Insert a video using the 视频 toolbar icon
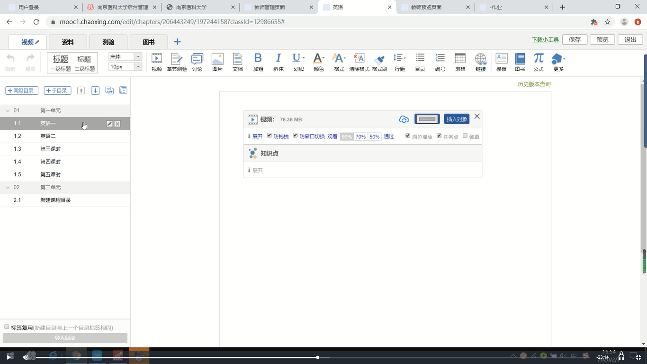The height and width of the screenshot is (364, 647). click(156, 62)
